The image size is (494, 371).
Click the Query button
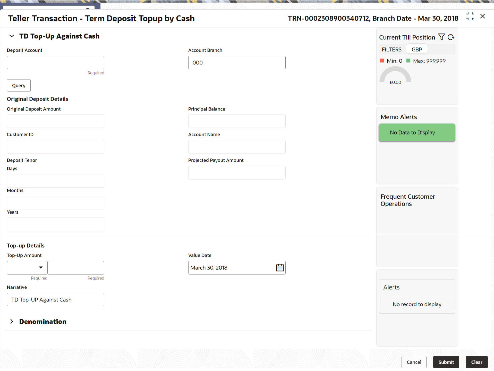coord(19,86)
